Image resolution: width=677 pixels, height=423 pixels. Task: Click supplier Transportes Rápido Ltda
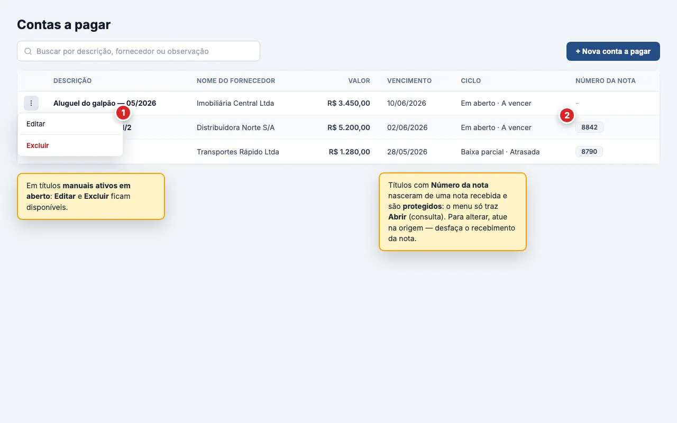(x=238, y=152)
